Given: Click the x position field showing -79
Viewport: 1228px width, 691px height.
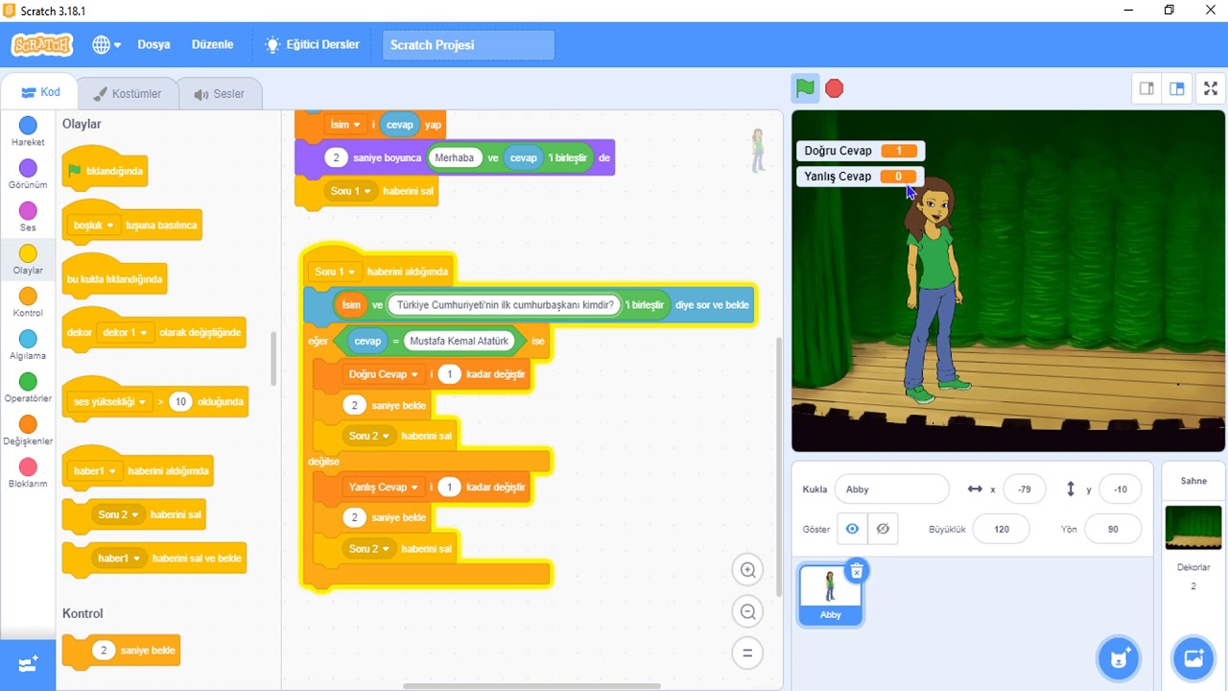Looking at the screenshot, I should 1025,488.
